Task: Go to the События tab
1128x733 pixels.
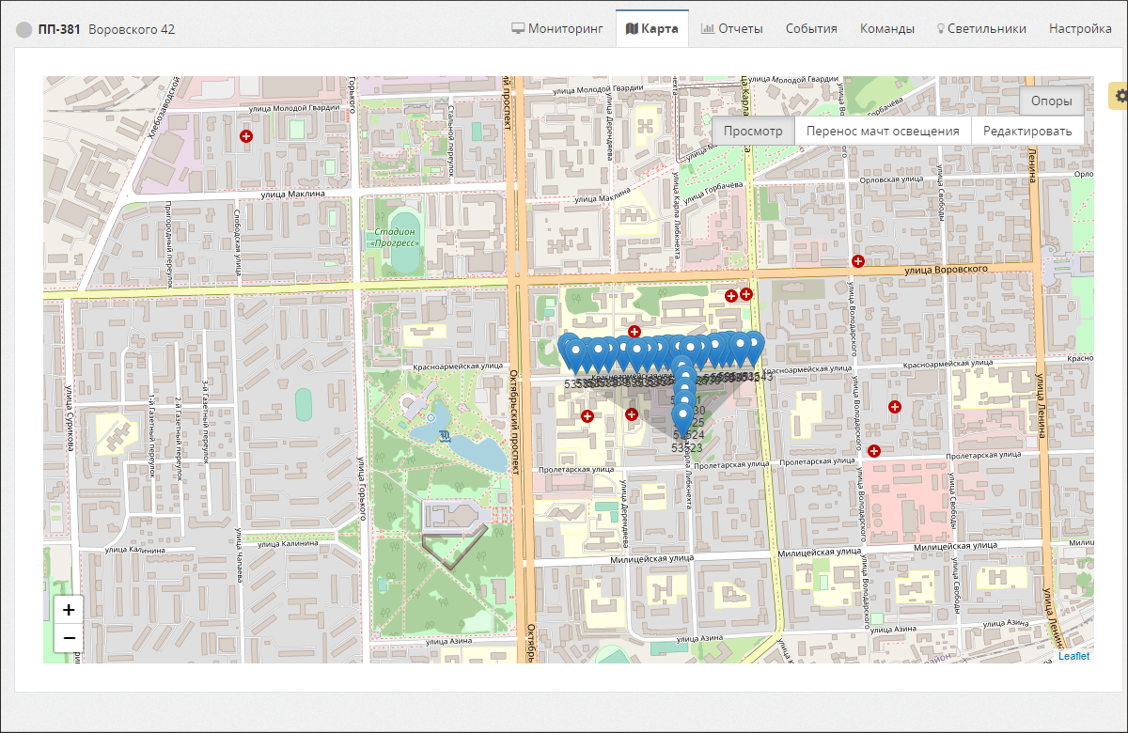Action: [x=811, y=28]
